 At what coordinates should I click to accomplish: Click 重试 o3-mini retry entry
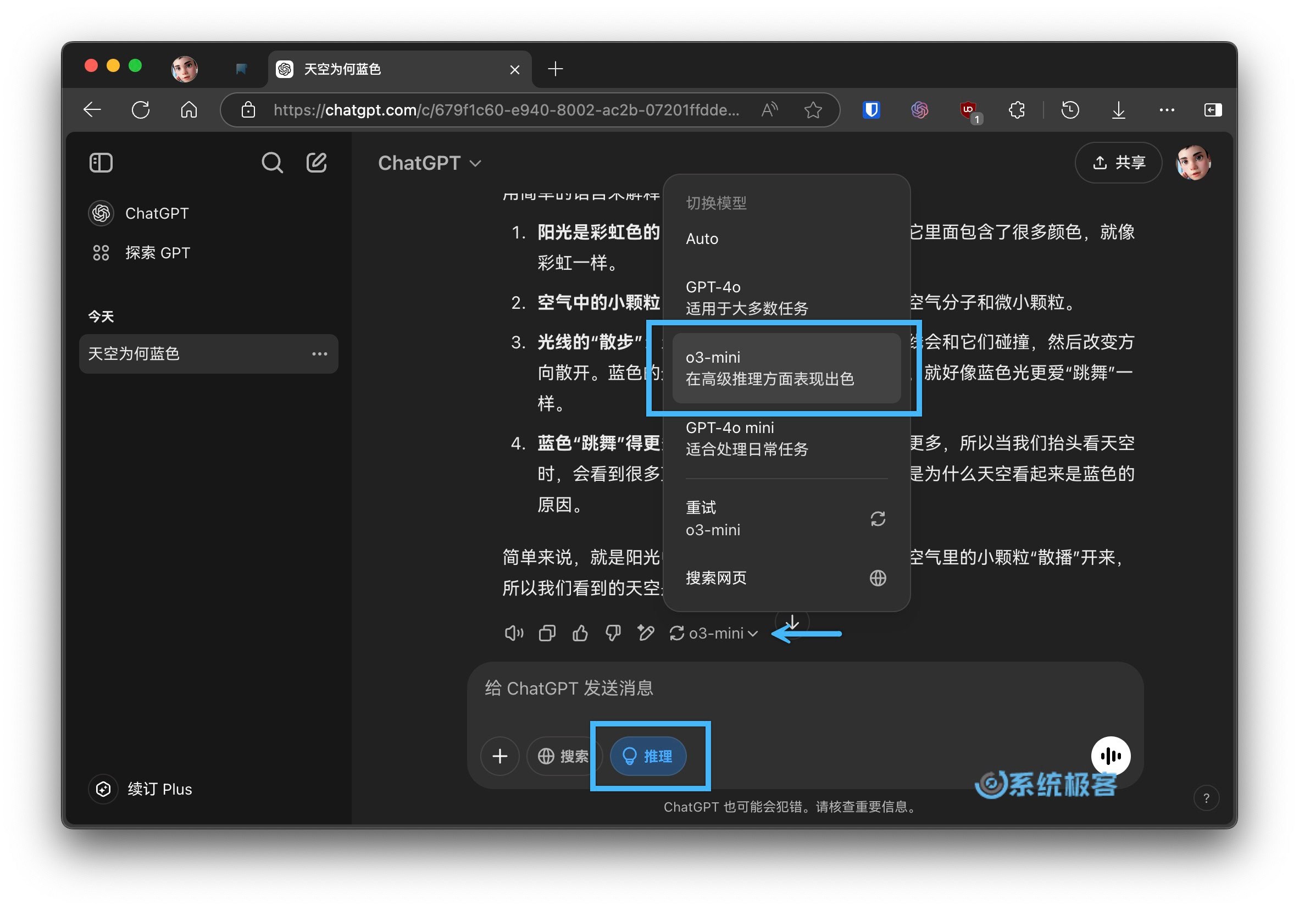click(786, 518)
